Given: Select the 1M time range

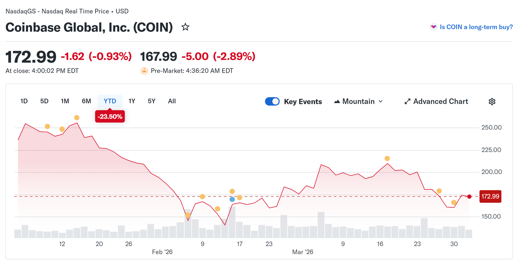Looking at the screenshot, I should coord(65,101).
